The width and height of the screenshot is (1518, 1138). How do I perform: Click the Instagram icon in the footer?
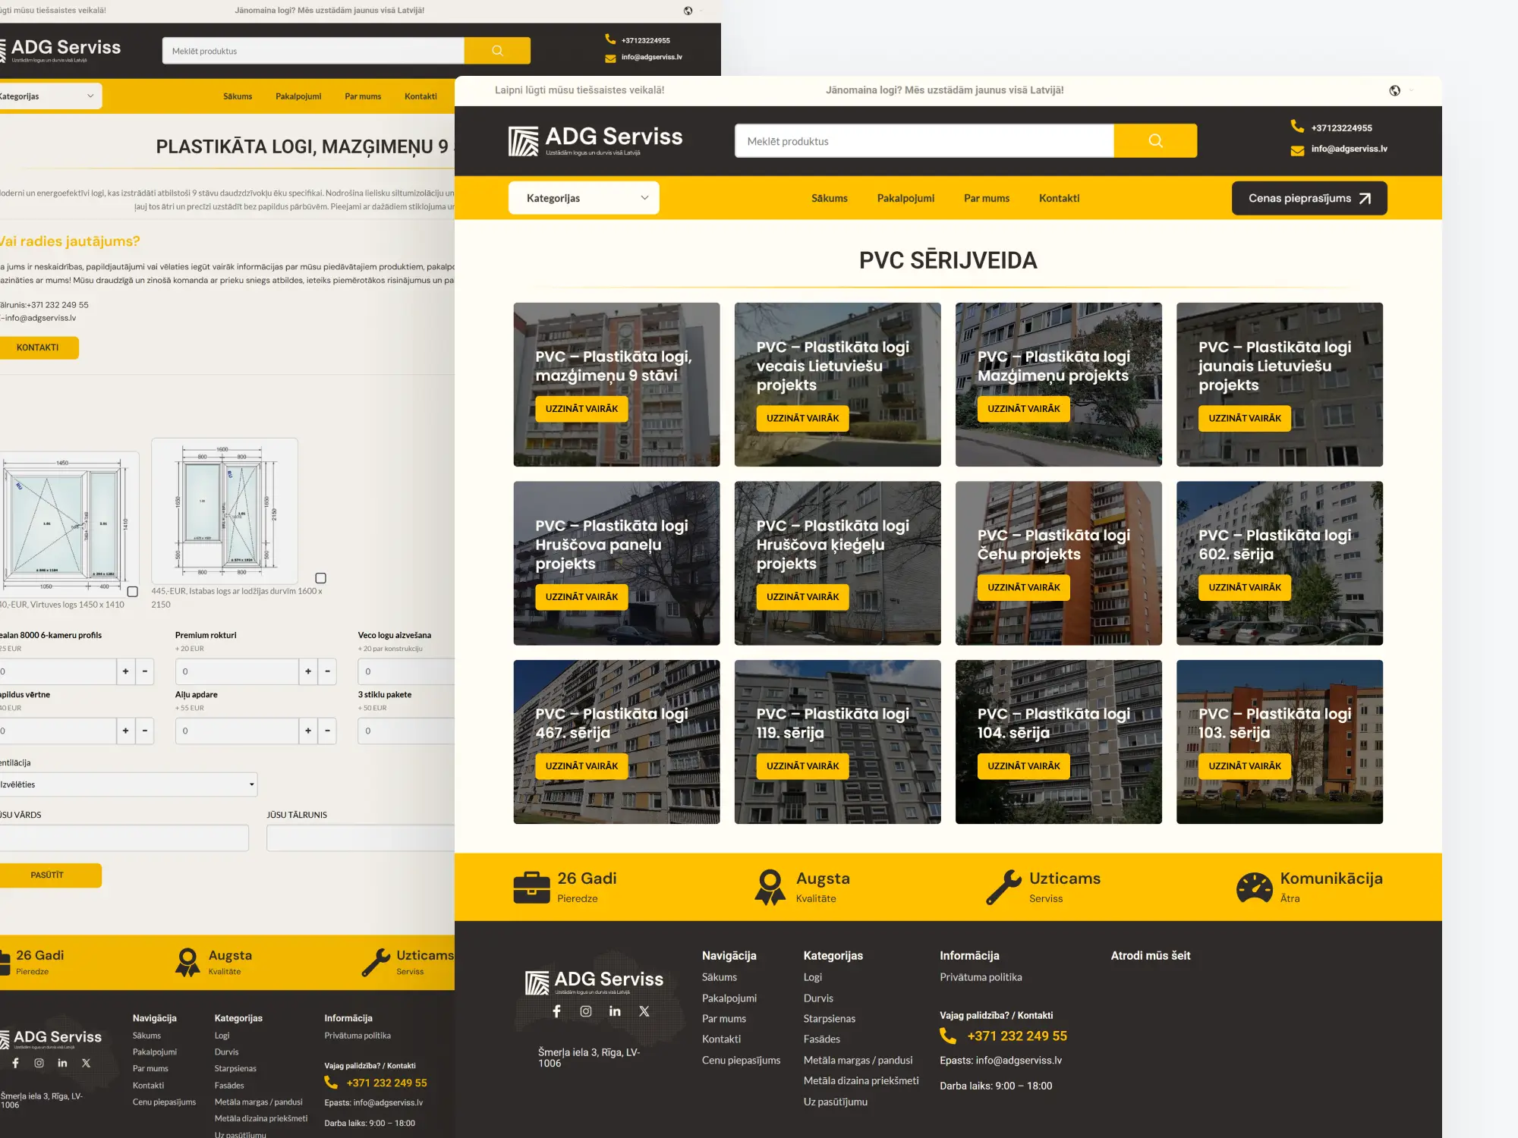585,1011
